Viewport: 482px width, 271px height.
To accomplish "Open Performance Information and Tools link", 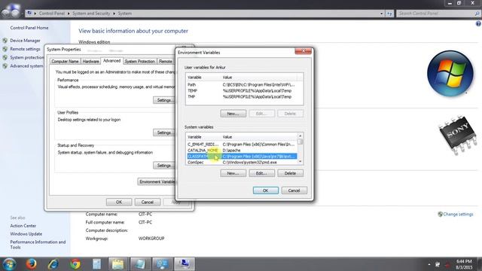I will click(x=38, y=245).
